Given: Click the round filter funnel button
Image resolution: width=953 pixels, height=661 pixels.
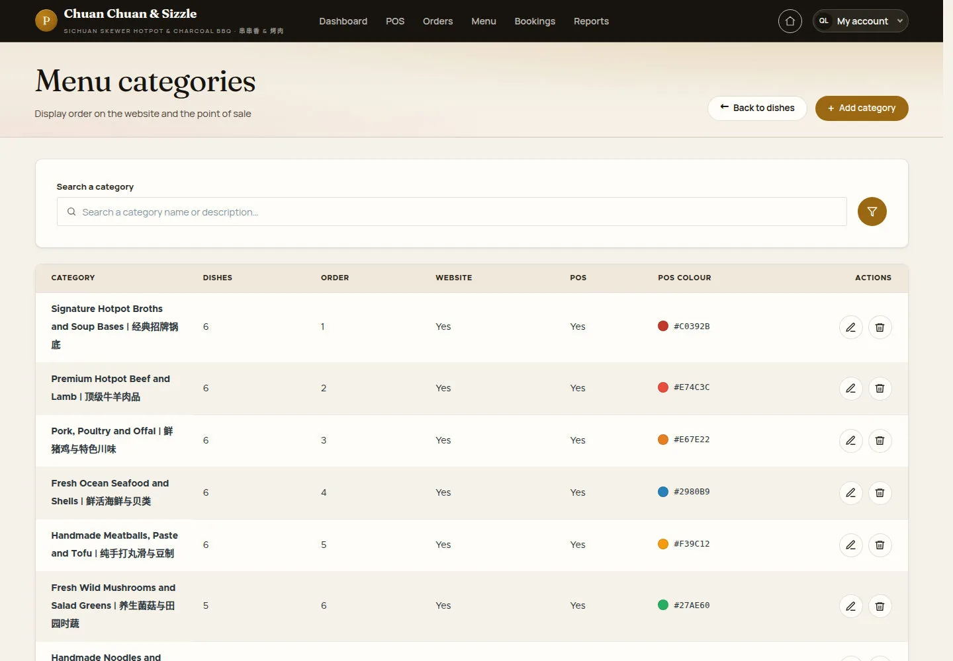Looking at the screenshot, I should pos(872,212).
